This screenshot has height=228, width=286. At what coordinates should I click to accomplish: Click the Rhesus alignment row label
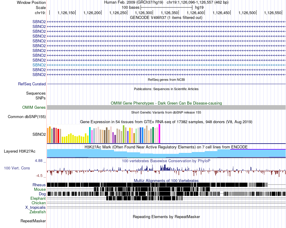39,185
